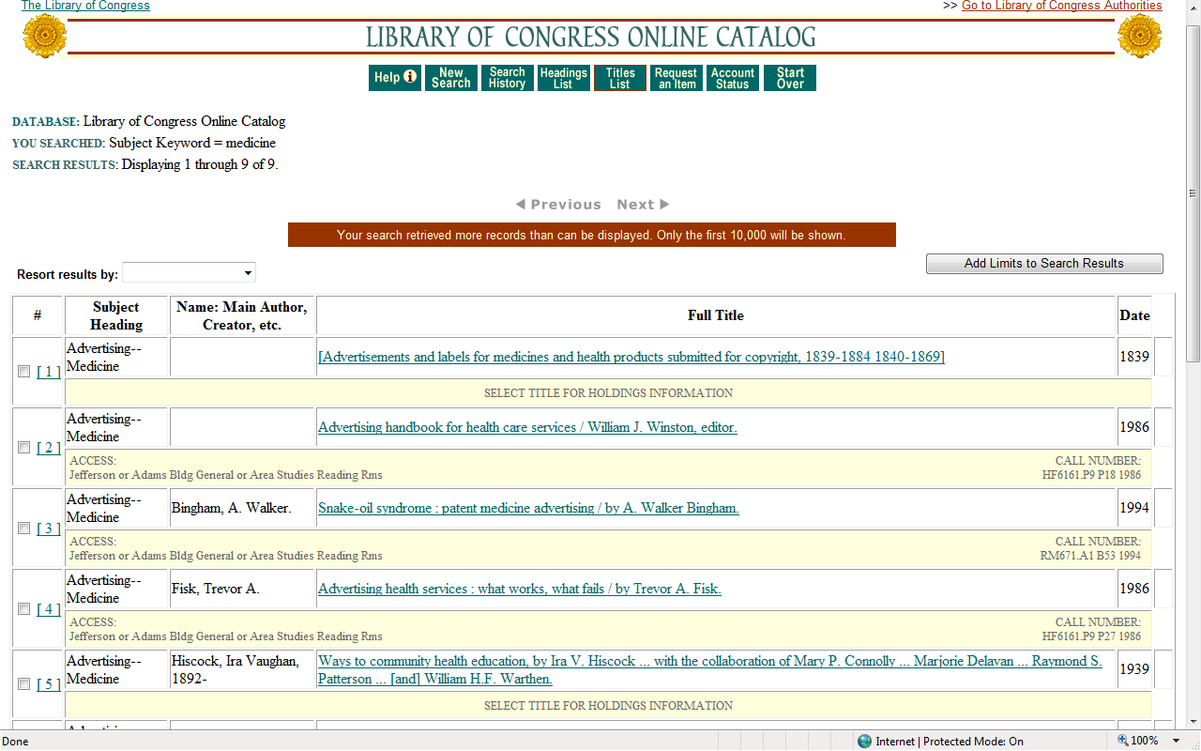Click Protected Mode: On status text

[973, 742]
